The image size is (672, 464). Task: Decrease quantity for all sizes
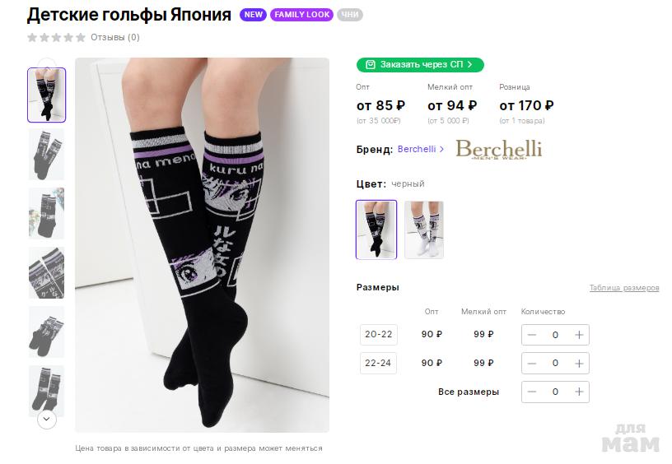532,392
